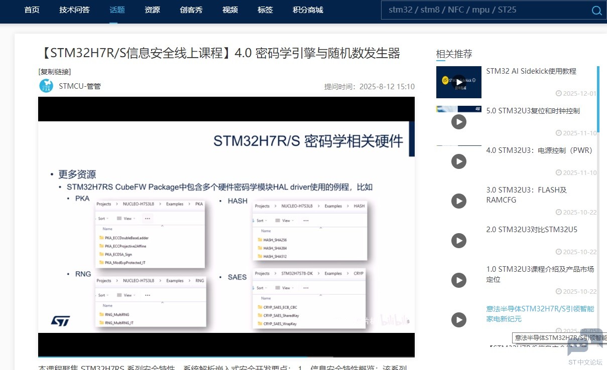Open 5.0 STM32U3复位和时钟控制 link

(x=533, y=111)
